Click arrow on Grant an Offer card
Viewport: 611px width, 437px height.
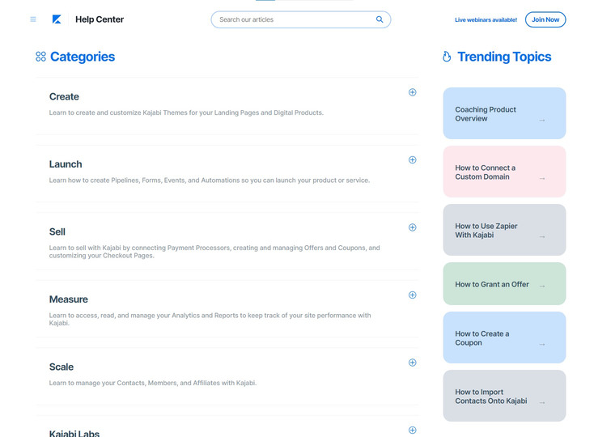click(x=542, y=286)
